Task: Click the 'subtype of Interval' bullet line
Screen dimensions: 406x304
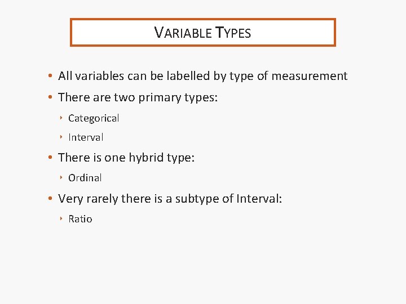Action: coord(170,198)
